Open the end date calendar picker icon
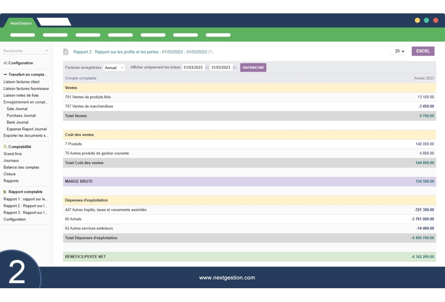This screenshot has width=445, height=302. pyautogui.click(x=235, y=68)
